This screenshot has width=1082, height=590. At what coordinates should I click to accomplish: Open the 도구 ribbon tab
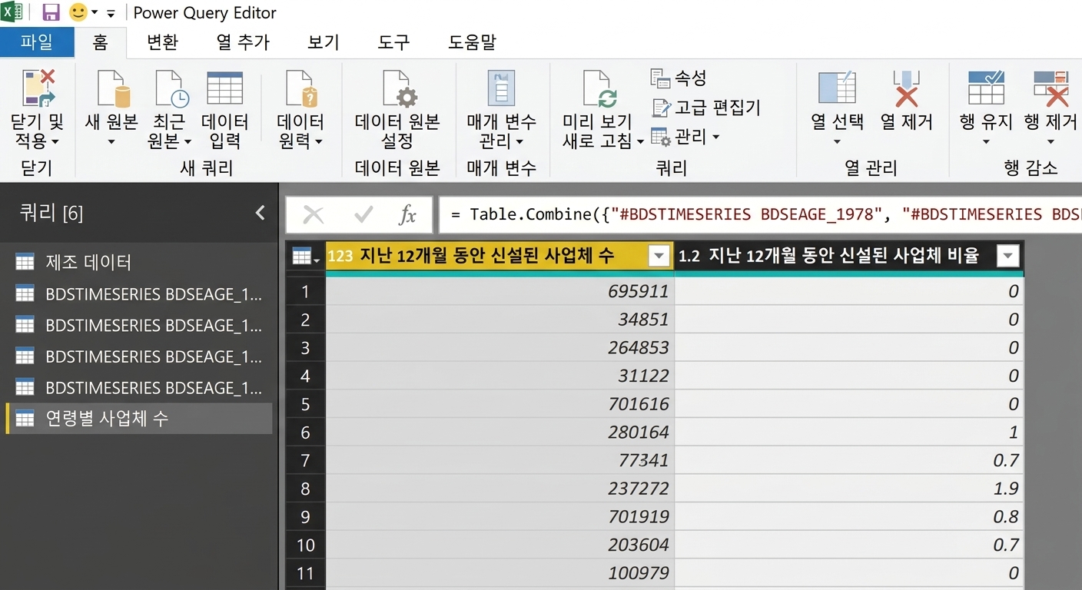point(394,42)
